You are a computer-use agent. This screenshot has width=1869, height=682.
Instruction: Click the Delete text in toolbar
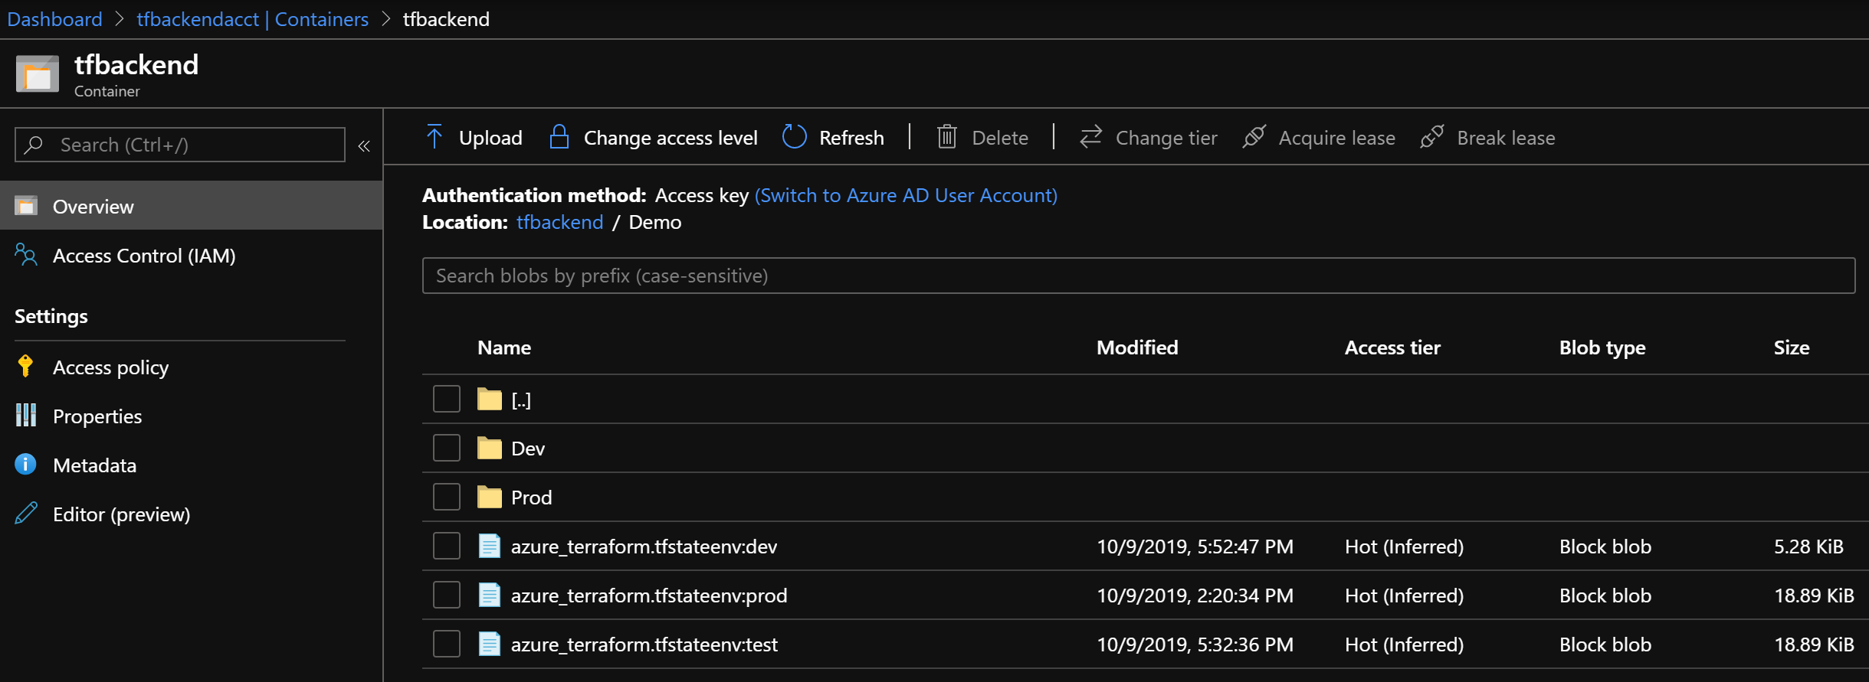point(1000,138)
